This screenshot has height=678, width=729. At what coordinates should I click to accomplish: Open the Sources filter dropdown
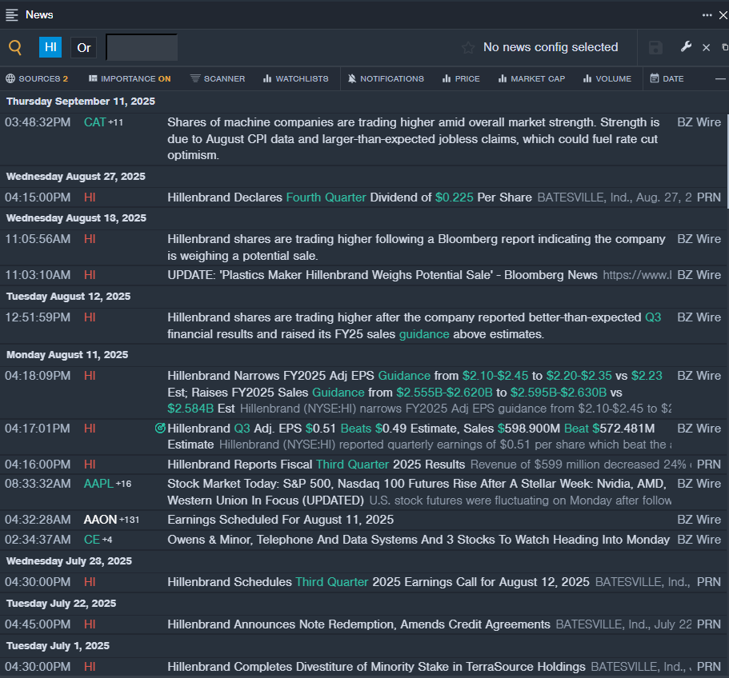point(37,78)
